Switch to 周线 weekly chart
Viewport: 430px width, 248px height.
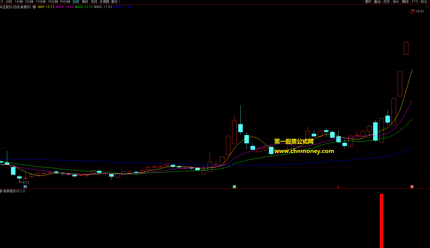pyautogui.click(x=85, y=2)
